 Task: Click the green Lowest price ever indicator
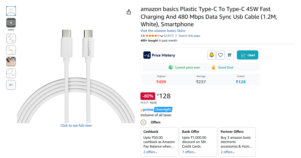point(171,67)
